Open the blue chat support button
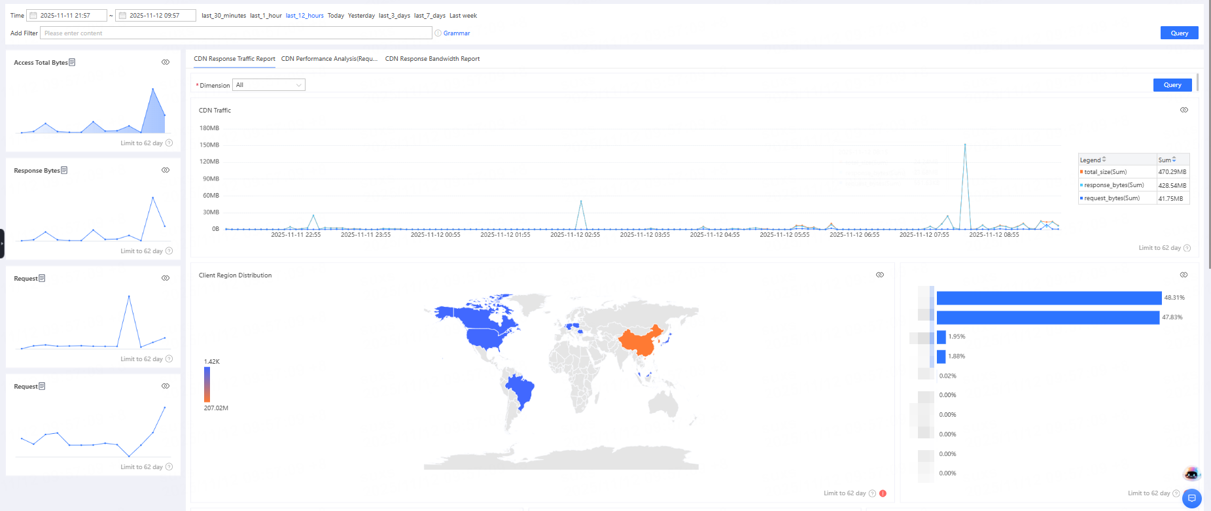The image size is (1211, 511). coord(1192,498)
